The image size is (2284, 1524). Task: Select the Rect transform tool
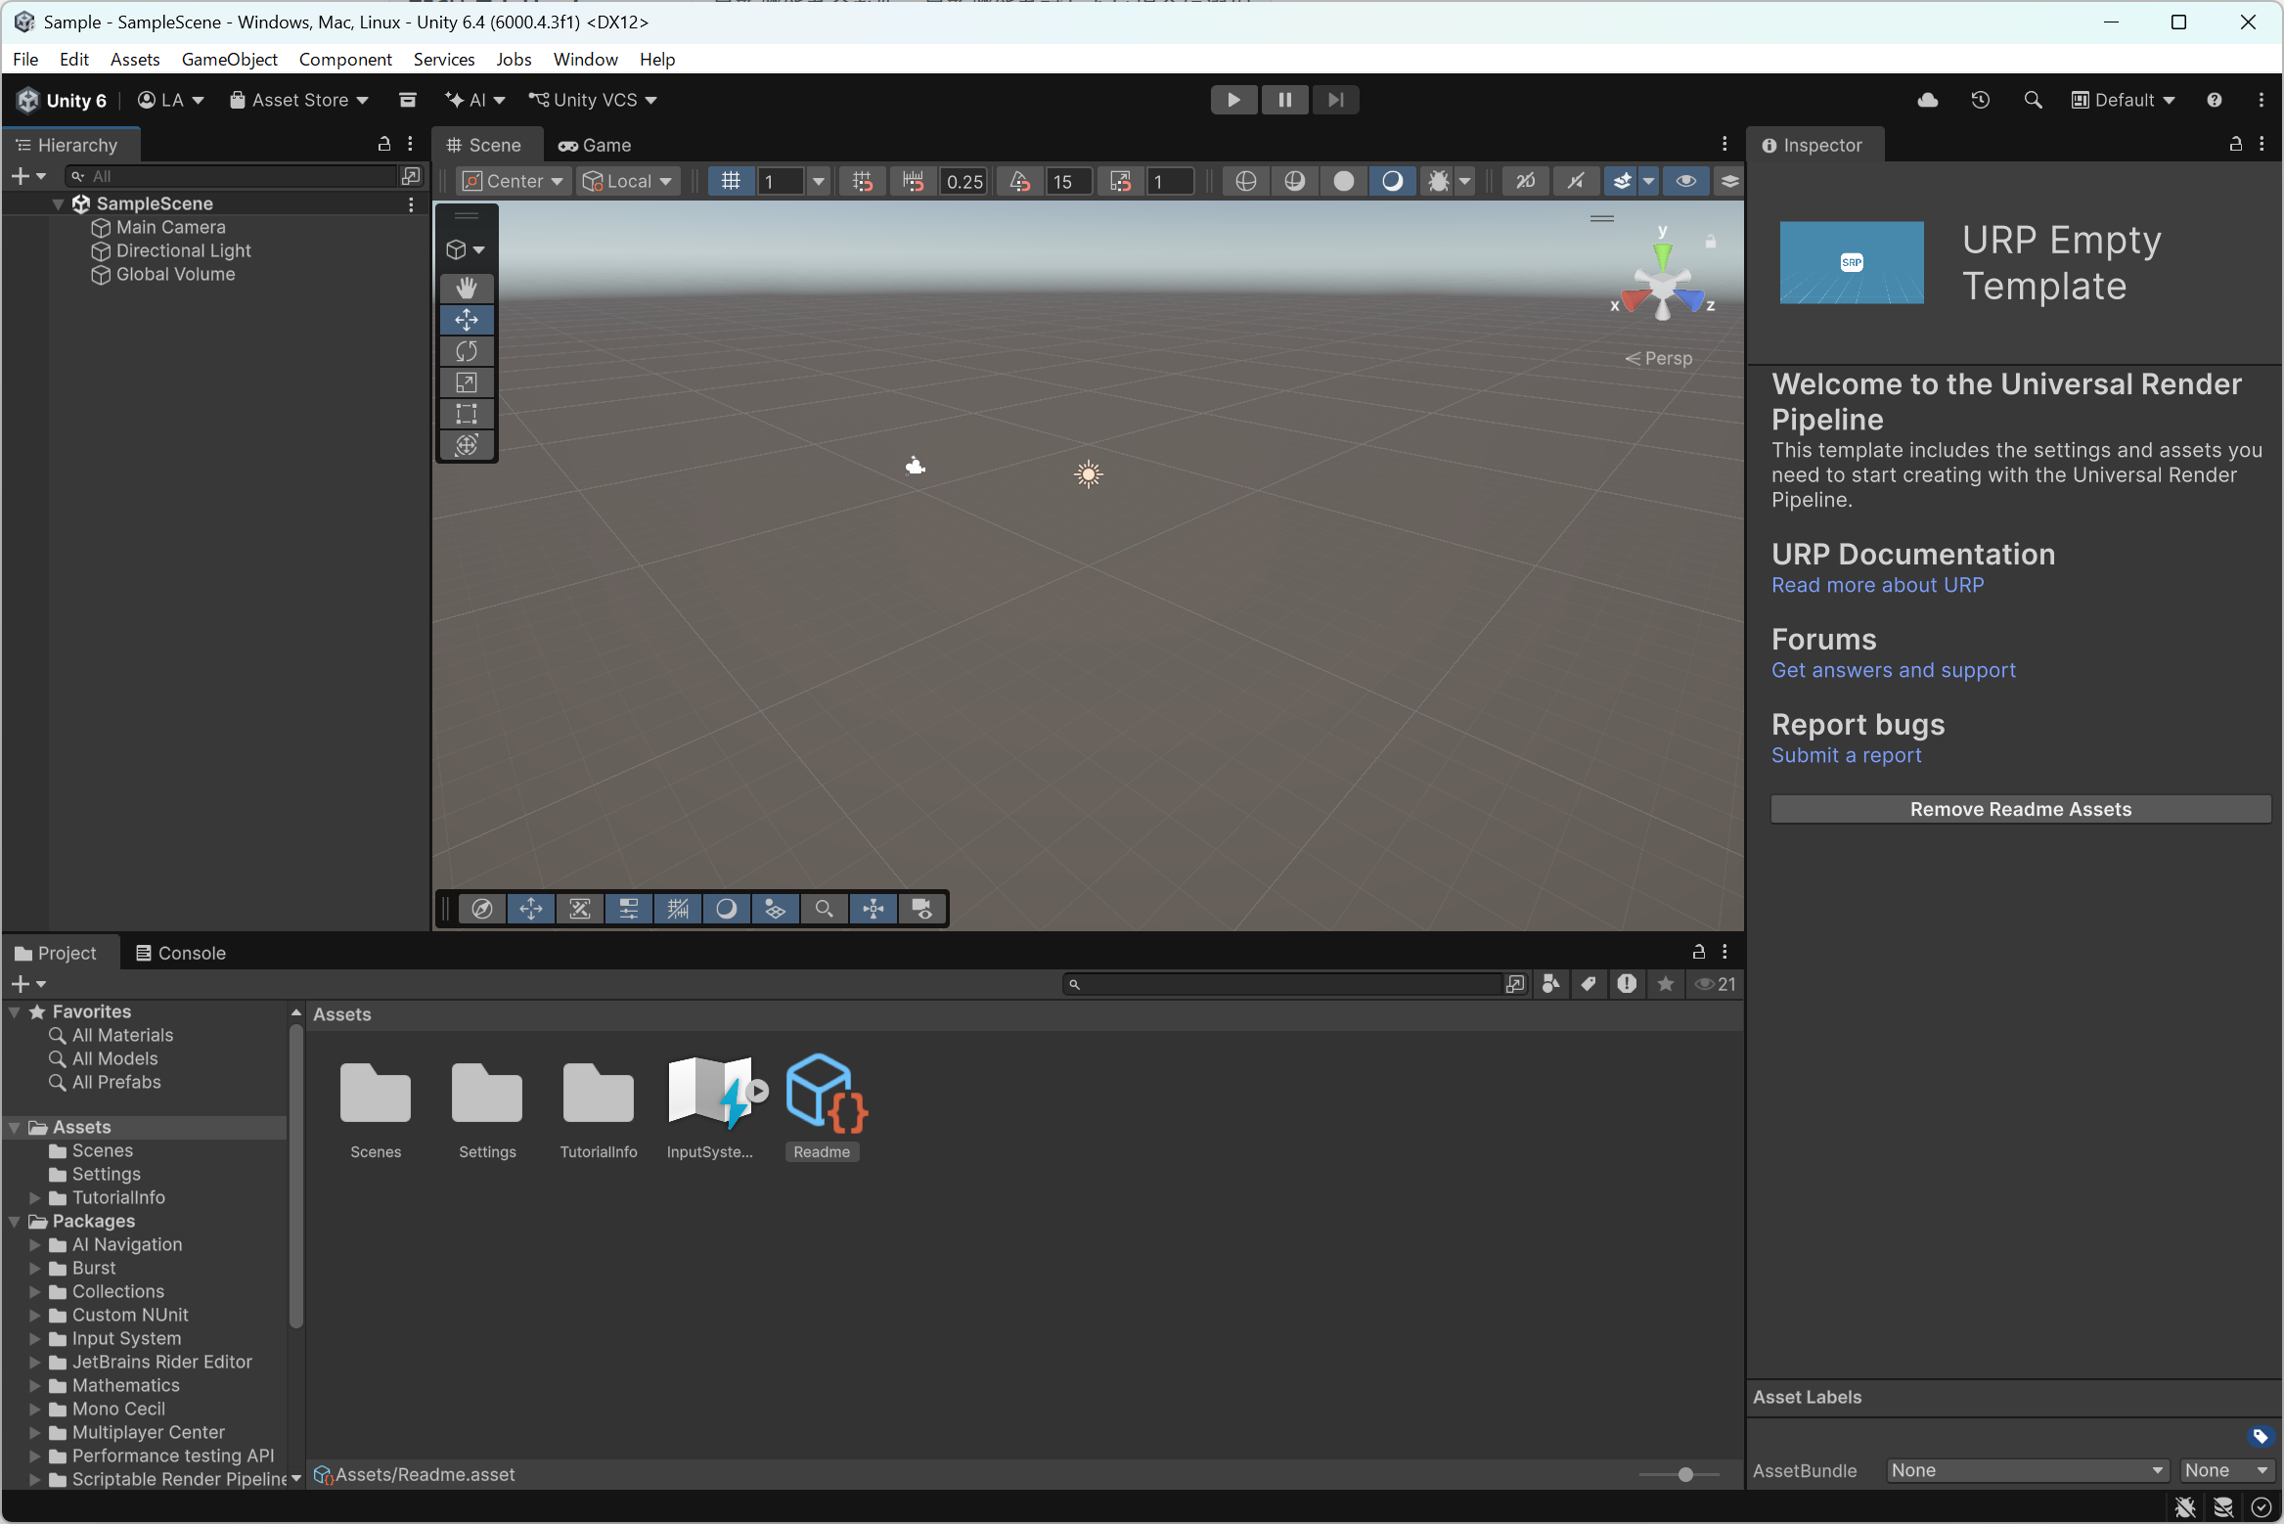(467, 414)
